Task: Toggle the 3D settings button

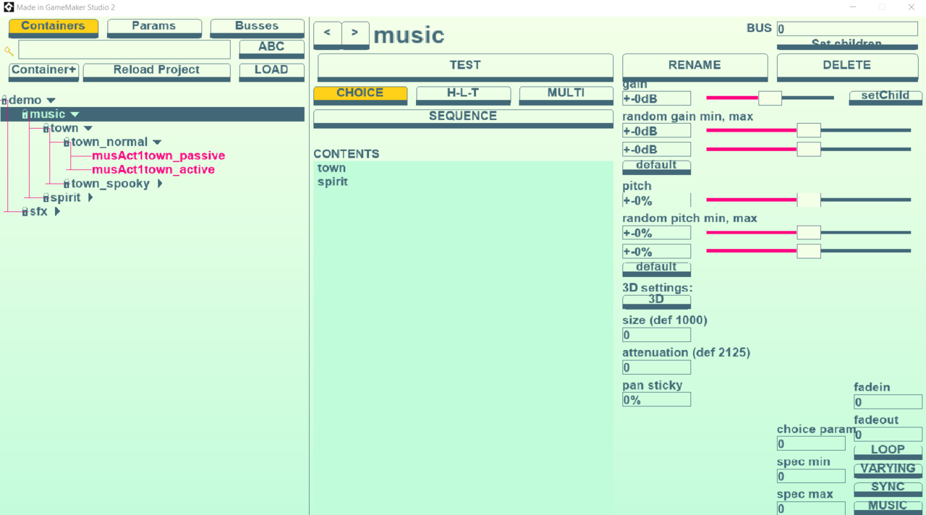Action: [x=656, y=301]
